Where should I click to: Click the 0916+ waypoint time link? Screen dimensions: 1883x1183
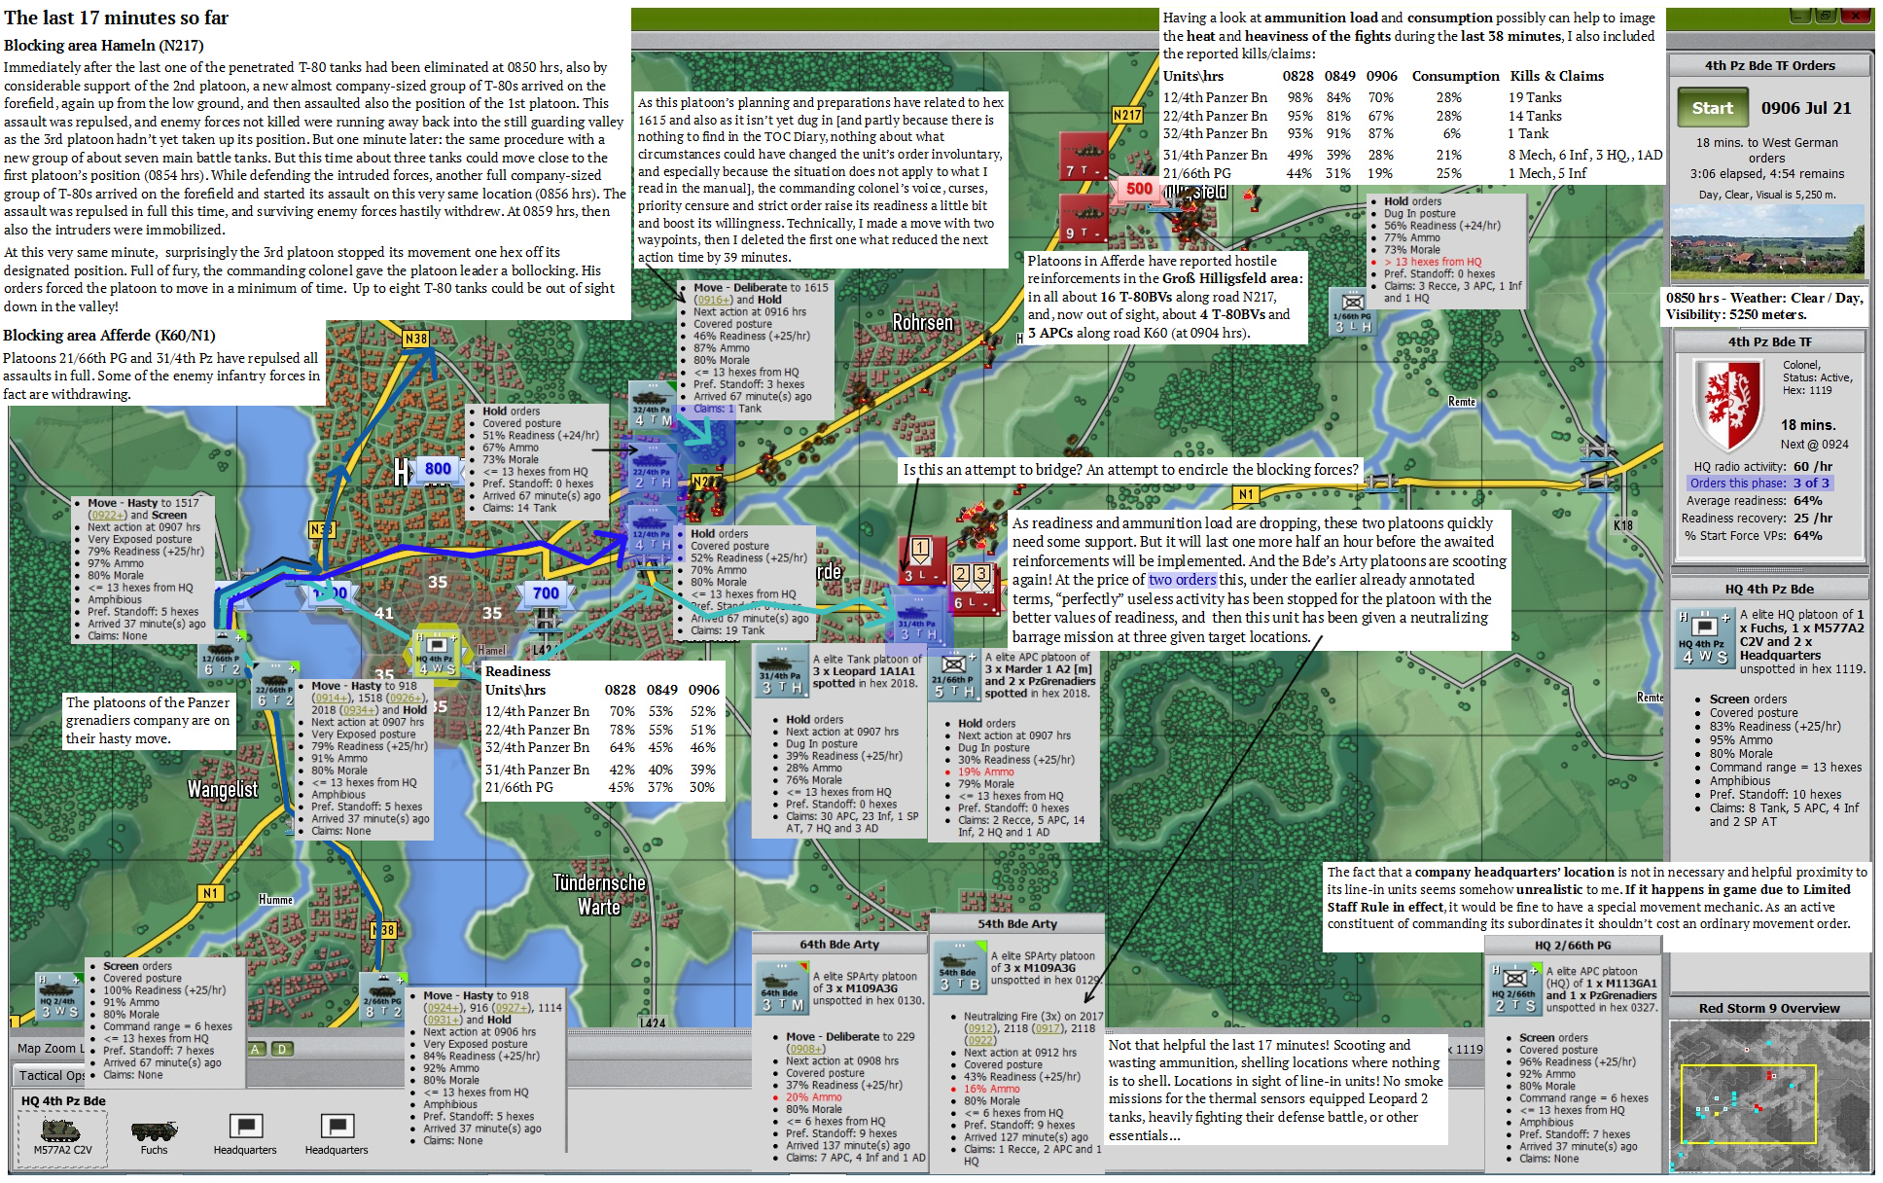click(x=712, y=300)
